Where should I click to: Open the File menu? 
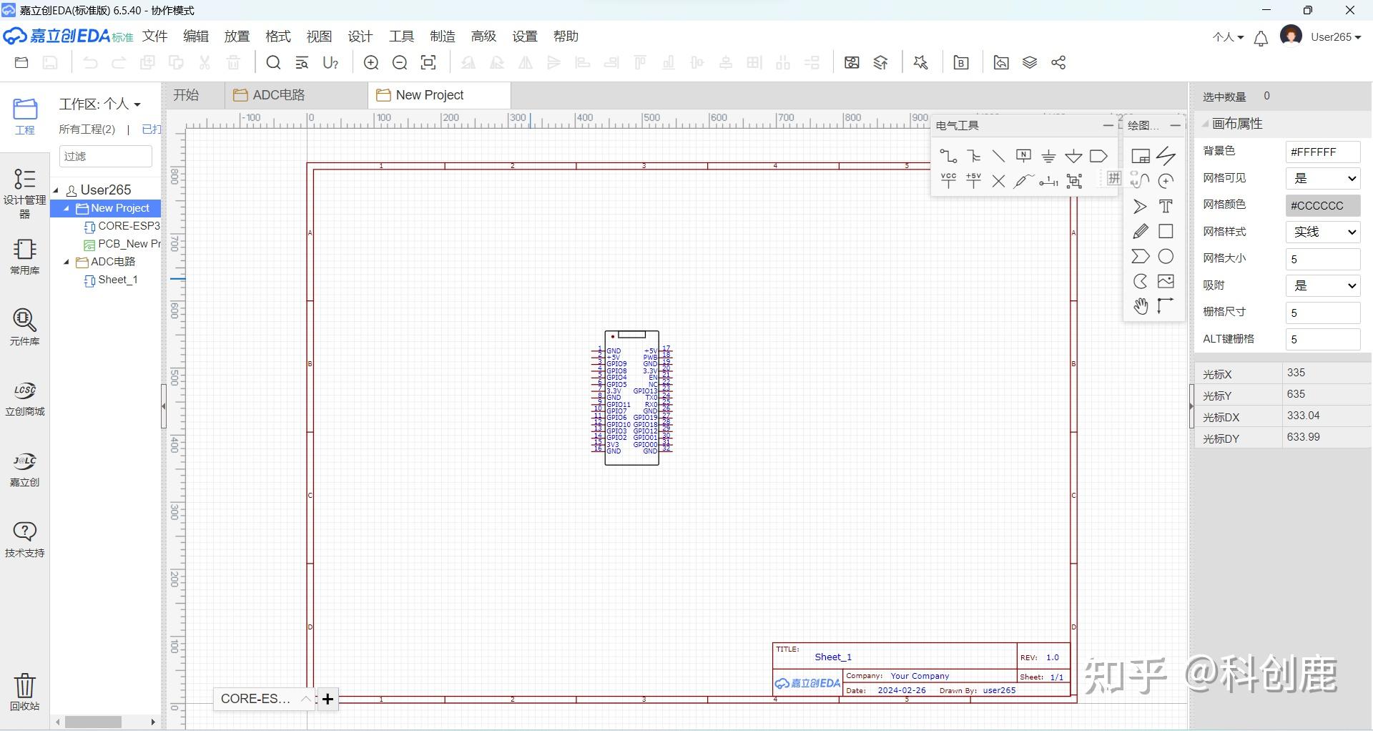pyautogui.click(x=154, y=36)
